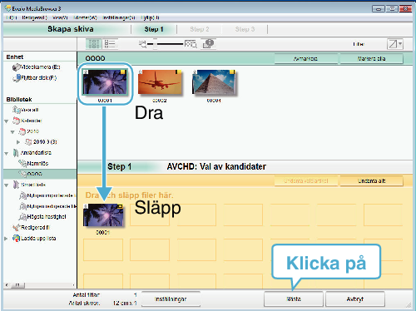Click the zoom out thumbnails icon
The width and height of the screenshot is (416, 311).
coord(142,44)
